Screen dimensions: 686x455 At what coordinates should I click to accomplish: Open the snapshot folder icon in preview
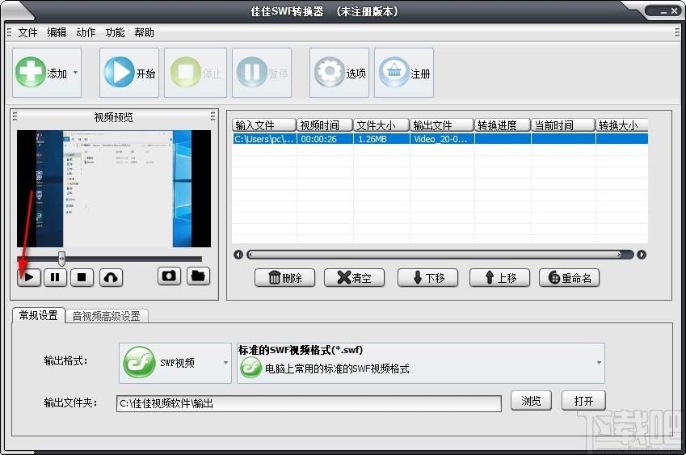[x=198, y=276]
